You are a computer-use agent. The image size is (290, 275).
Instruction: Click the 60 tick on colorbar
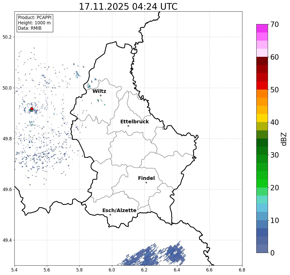tap(275, 57)
